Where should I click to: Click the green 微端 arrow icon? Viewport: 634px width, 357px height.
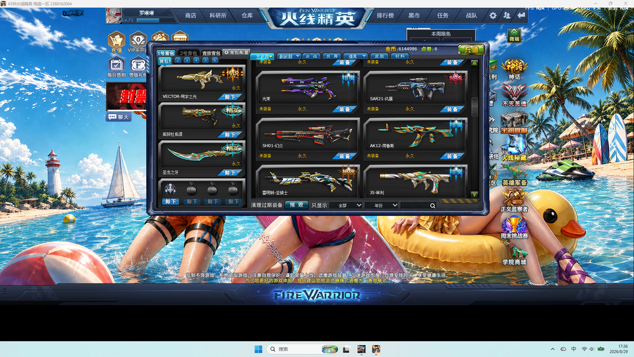click(x=514, y=36)
